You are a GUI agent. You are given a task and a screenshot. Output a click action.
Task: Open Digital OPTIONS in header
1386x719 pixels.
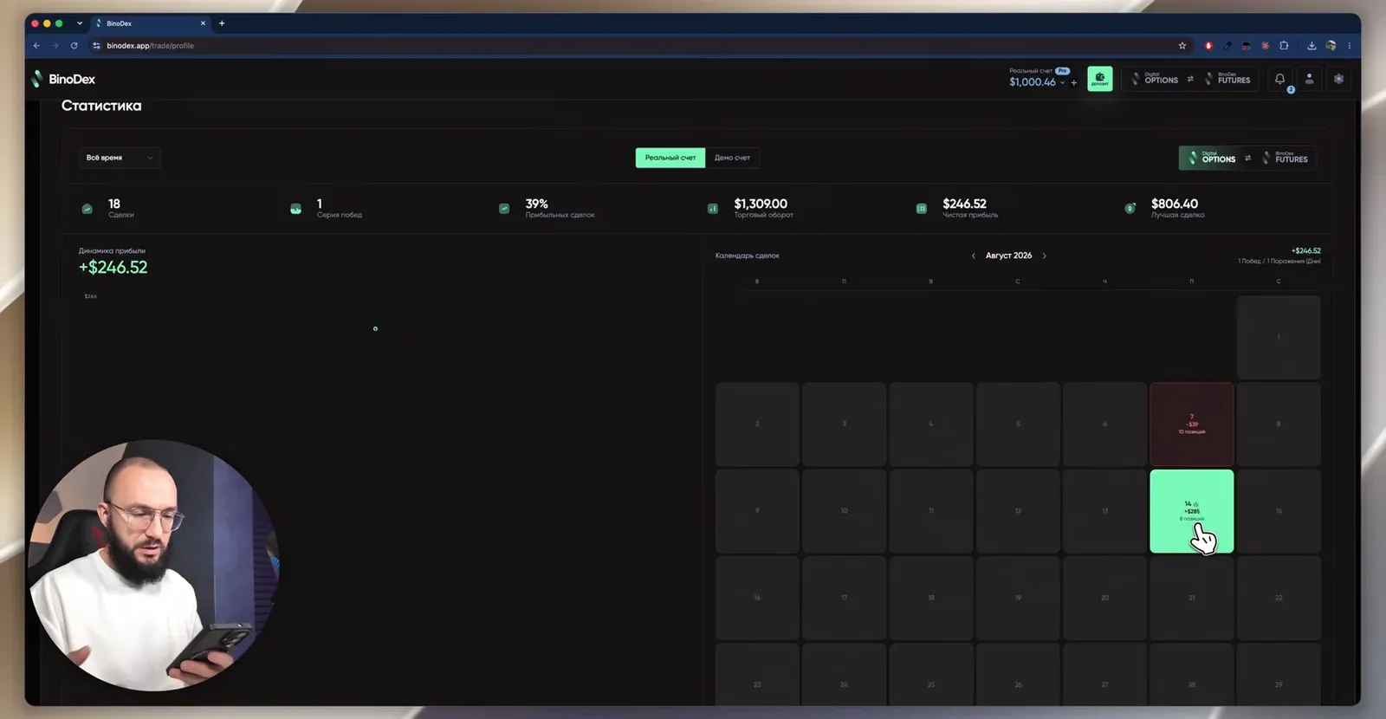(x=1156, y=79)
